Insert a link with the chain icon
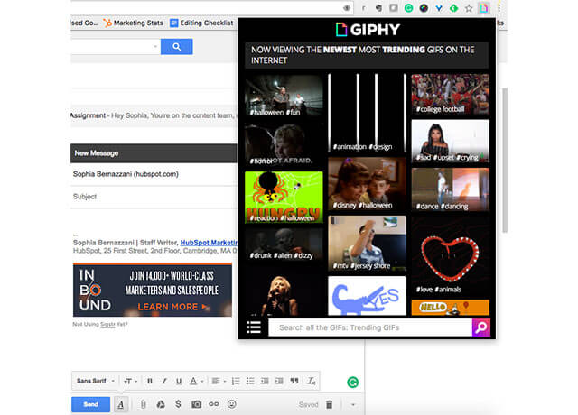The width and height of the screenshot is (578, 415). pos(214,404)
